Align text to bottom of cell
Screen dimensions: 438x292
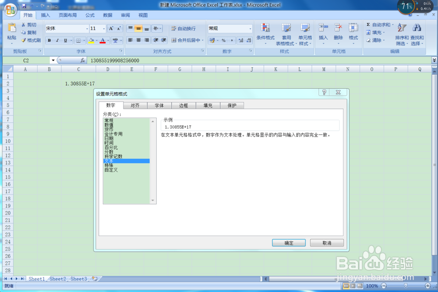[x=146, y=28]
